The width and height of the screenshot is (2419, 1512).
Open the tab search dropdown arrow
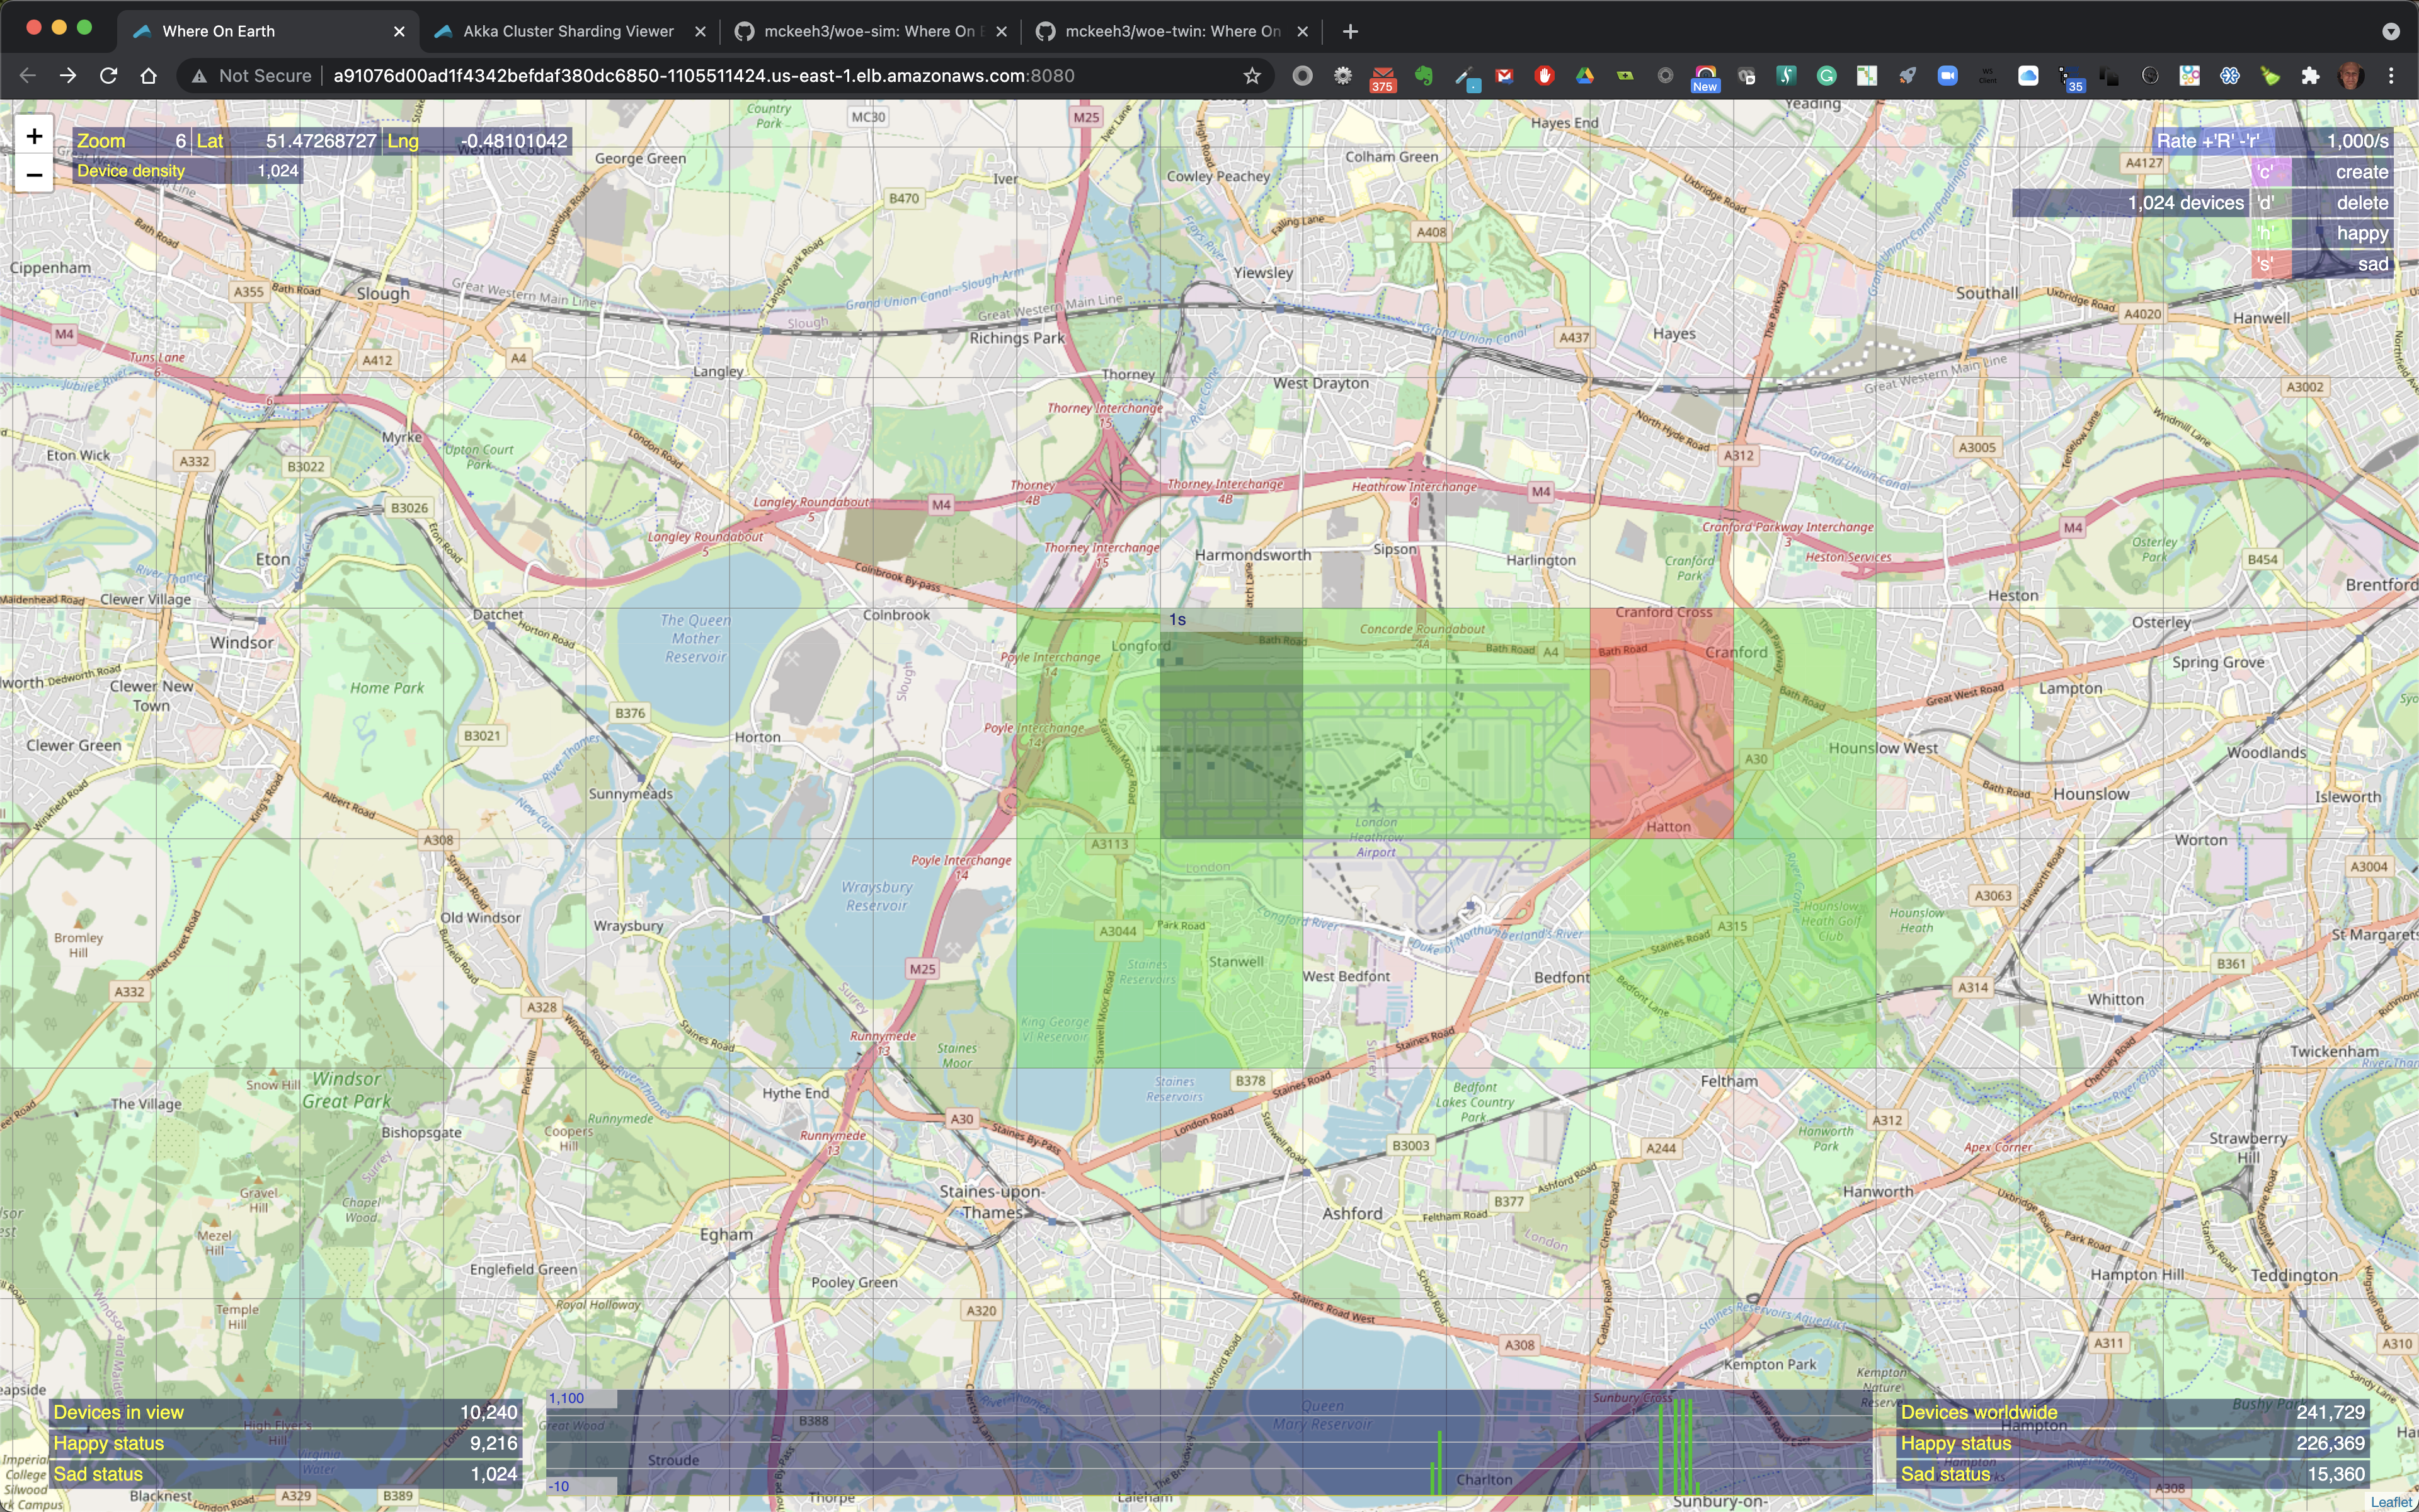(2391, 31)
